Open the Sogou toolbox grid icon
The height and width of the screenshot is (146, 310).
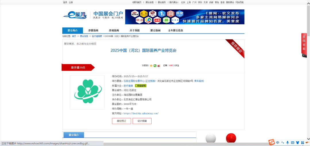302,142
